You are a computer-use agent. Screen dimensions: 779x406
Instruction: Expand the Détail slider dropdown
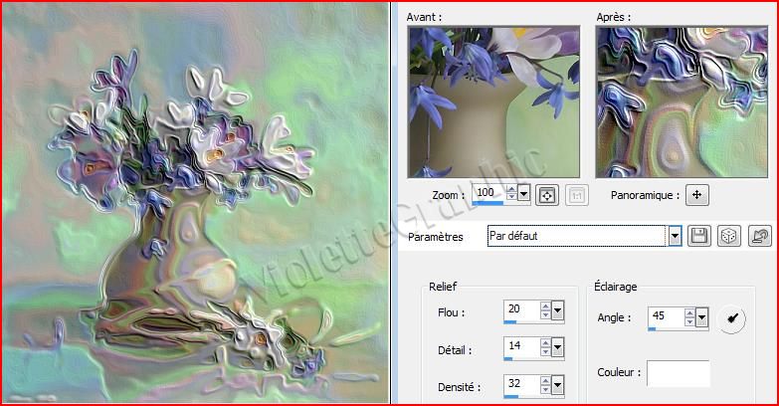click(558, 349)
